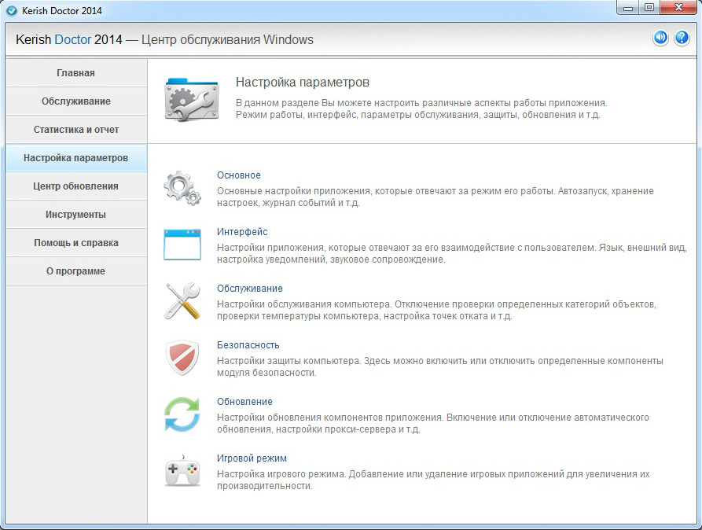The height and width of the screenshot is (530, 702).
Task: Open the Инструменты section
Action: coord(76,214)
